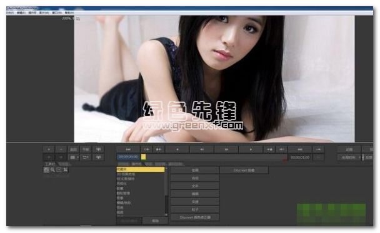Select the yellow highlighted category in operator list
This screenshot has width=380, height=233.
pos(141,169)
